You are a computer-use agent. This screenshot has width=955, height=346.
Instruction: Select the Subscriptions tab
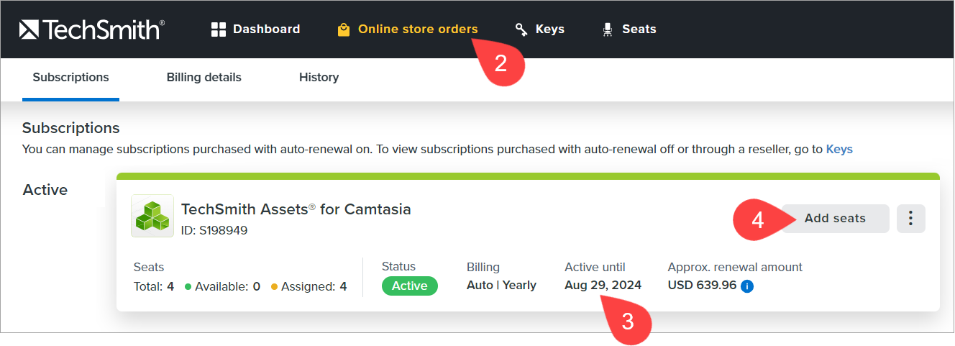(x=70, y=78)
